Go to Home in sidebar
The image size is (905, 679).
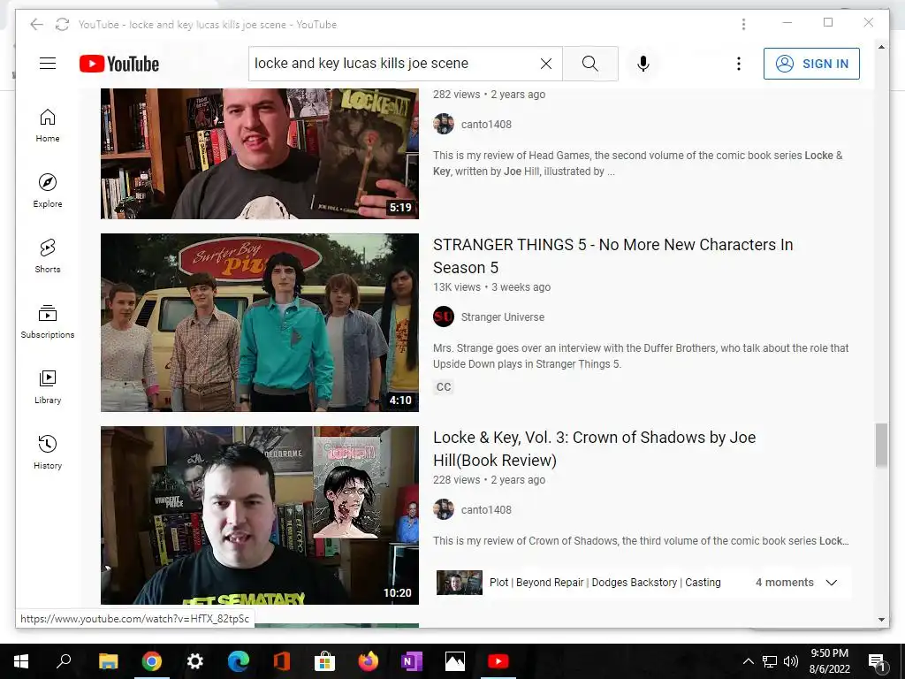[48, 126]
